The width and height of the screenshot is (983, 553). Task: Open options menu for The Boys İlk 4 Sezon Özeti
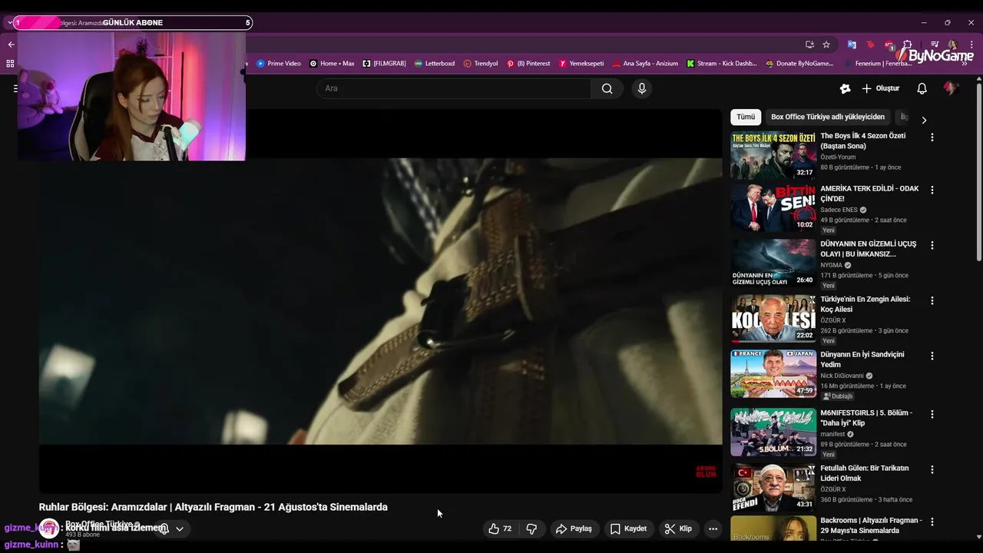[932, 137]
